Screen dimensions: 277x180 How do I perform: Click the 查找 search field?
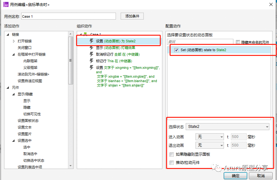200,42
